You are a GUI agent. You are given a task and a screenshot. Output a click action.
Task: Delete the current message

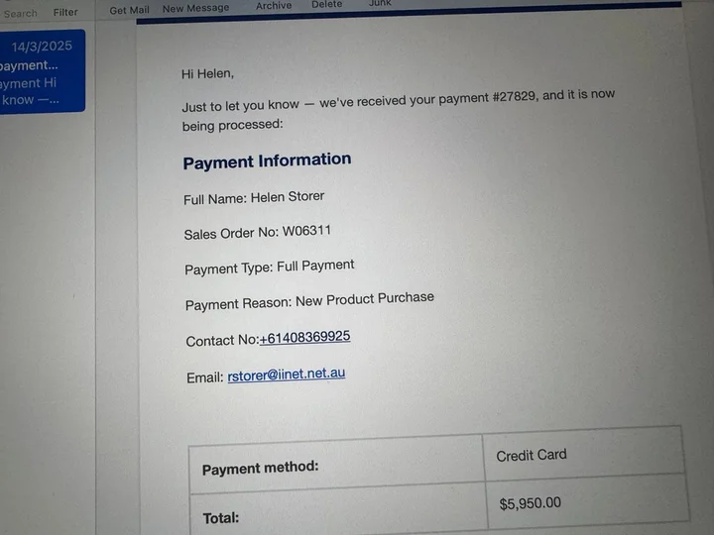(327, 4)
